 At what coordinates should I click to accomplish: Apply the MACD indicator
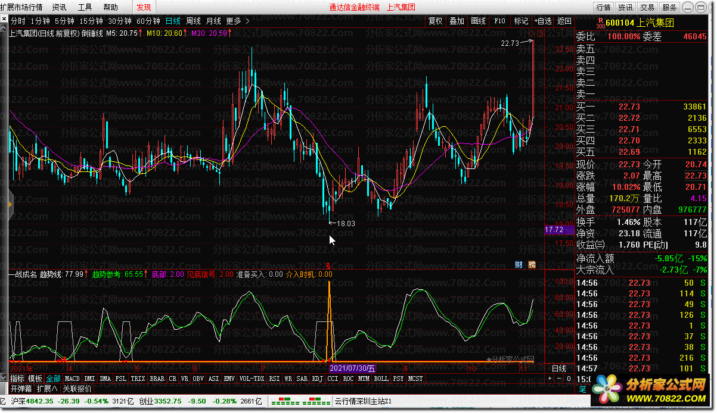tap(73, 378)
